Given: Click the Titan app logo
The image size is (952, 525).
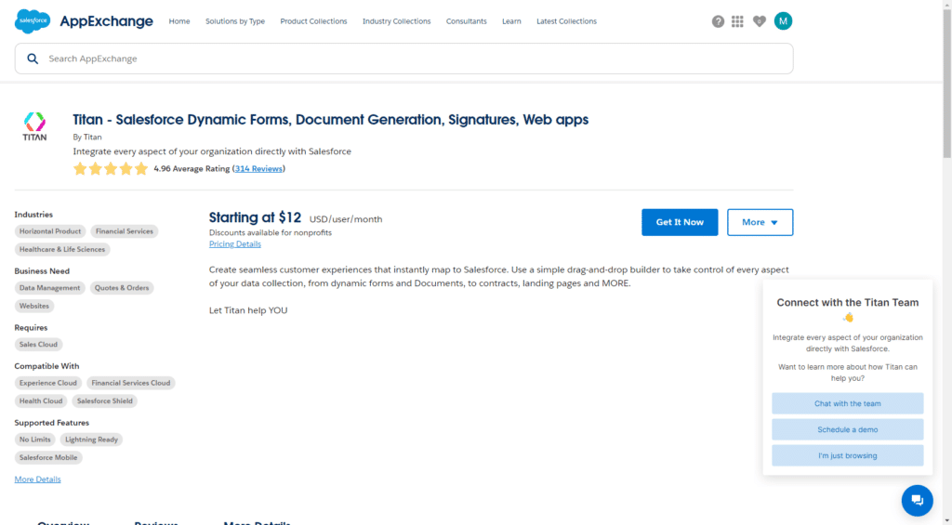Looking at the screenshot, I should 34,127.
